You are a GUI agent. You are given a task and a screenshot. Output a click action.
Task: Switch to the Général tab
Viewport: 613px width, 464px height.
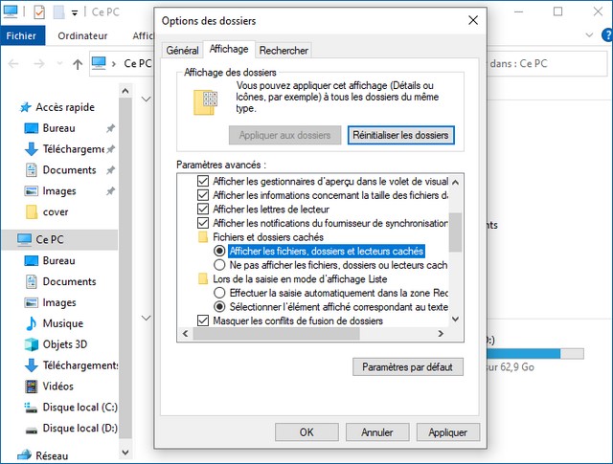point(182,50)
